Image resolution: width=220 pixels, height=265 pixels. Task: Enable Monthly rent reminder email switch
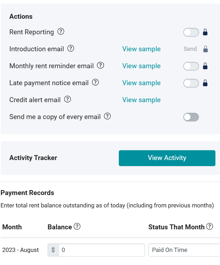(x=191, y=66)
